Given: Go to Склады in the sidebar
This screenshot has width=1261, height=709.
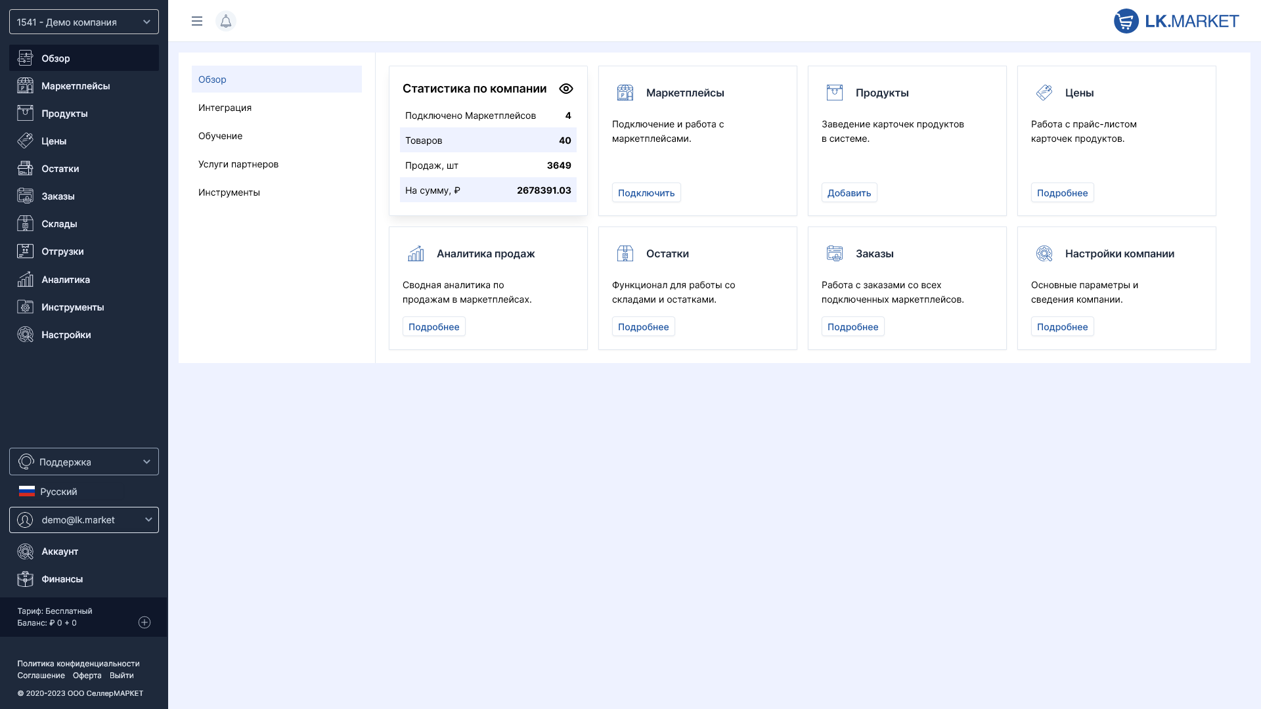Looking at the screenshot, I should tap(59, 224).
